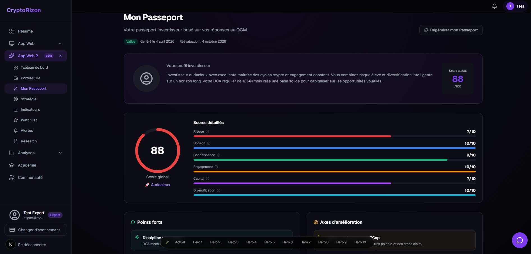This screenshot has height=254, width=531.
Task: Open the Académie graduation cap icon
Action: (12, 165)
